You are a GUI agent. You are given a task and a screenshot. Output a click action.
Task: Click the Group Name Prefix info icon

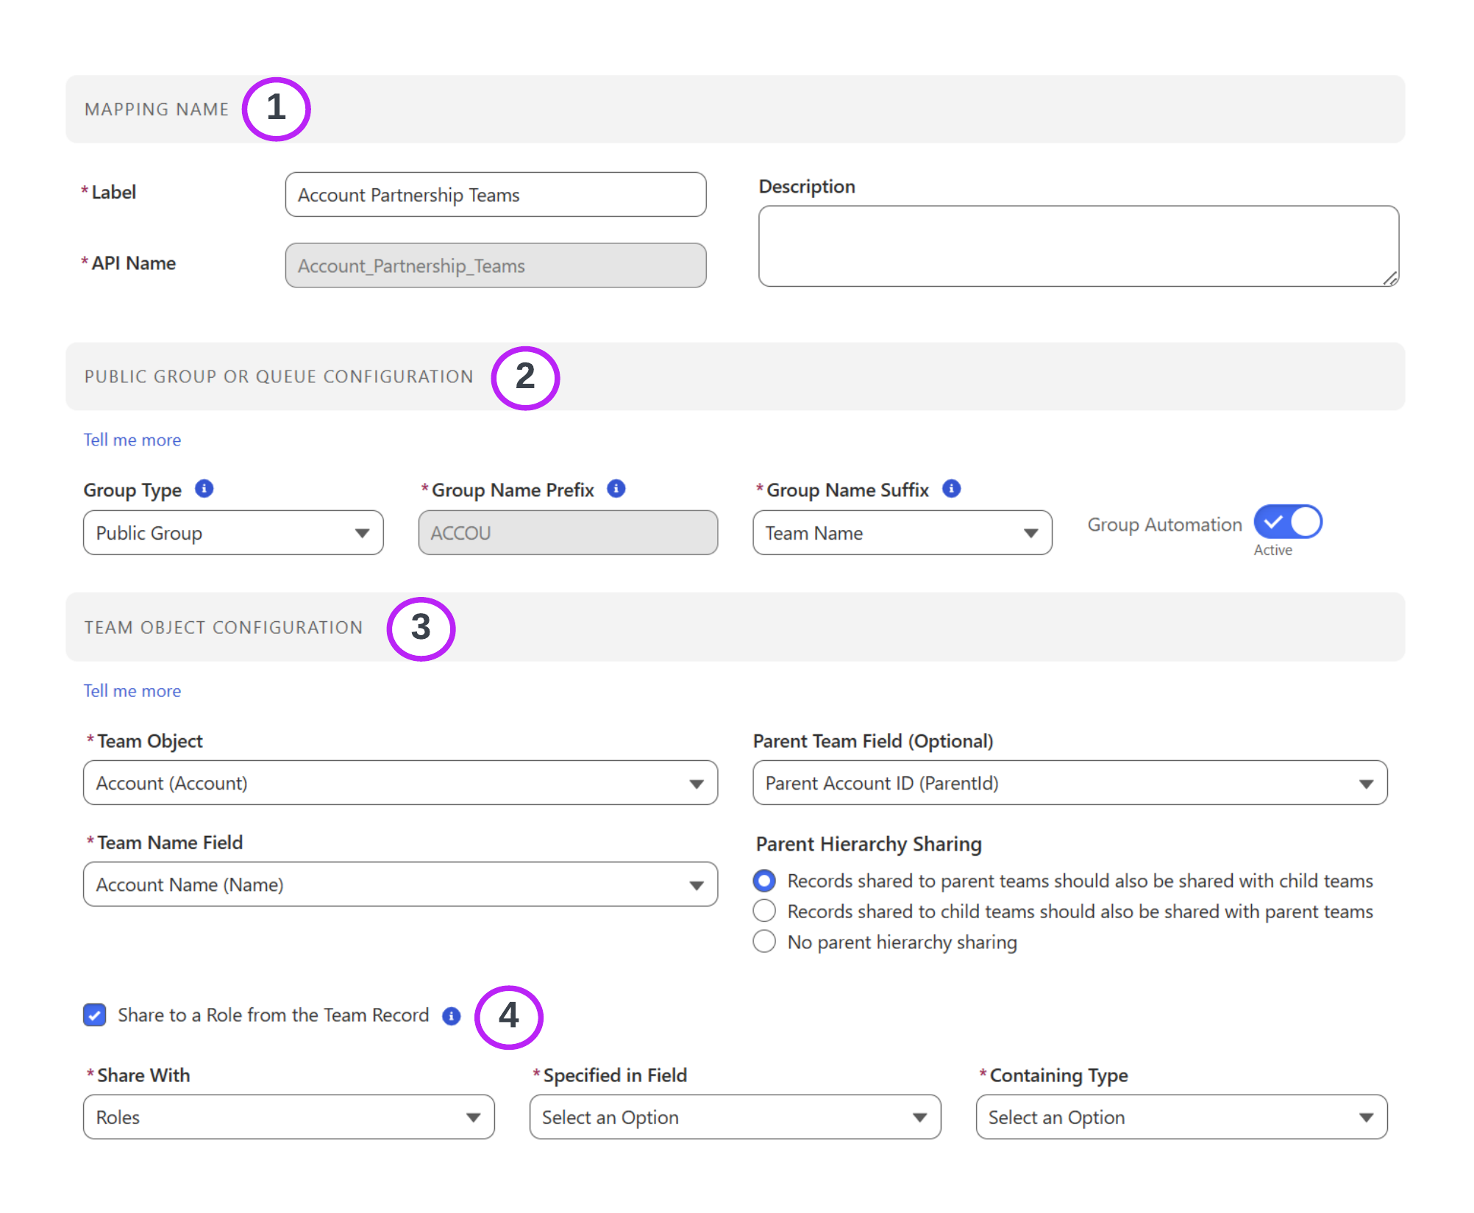coord(616,489)
